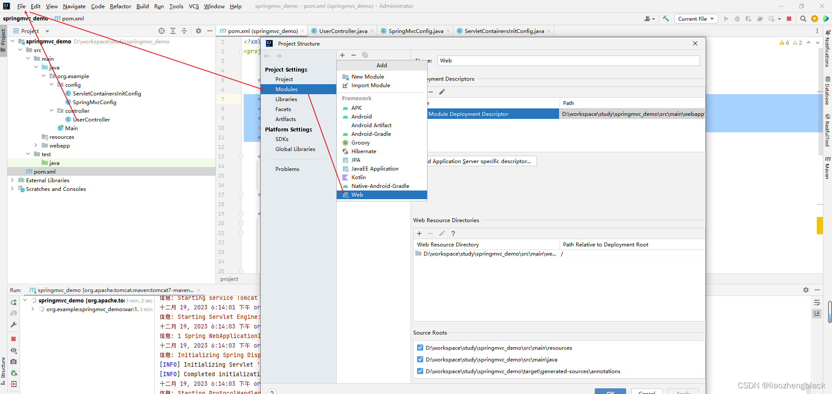Click the Exit icon in Run panel sidebar
This screenshot has width=832, height=394.
click(x=13, y=384)
